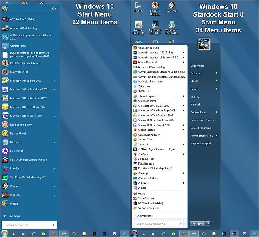Expand Adobe Photoshop CS6 jump list arrow

click(x=183, y=52)
